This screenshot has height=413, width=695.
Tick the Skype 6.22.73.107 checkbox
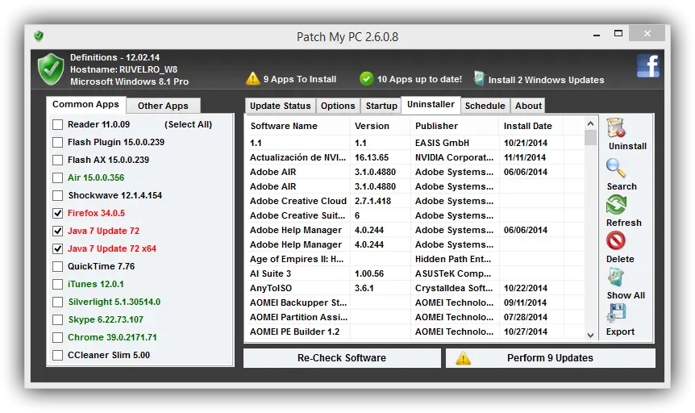point(57,320)
